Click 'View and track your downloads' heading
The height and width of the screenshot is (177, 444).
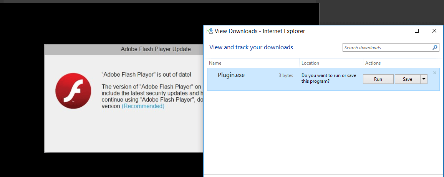(251, 47)
